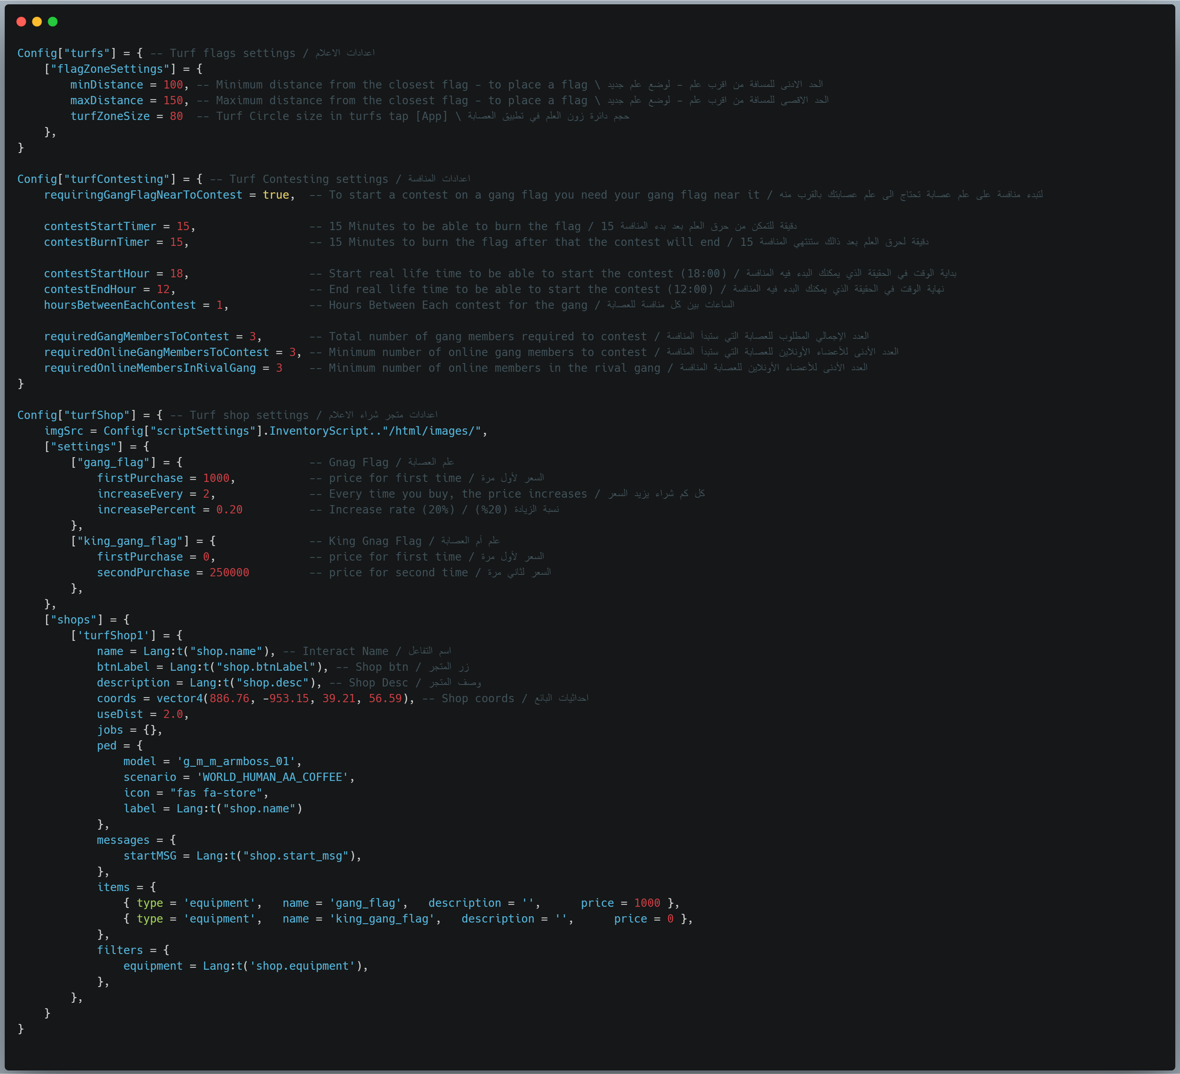Click the ["king_gang_flag"] settings key
1180x1074 pixels.
130,541
